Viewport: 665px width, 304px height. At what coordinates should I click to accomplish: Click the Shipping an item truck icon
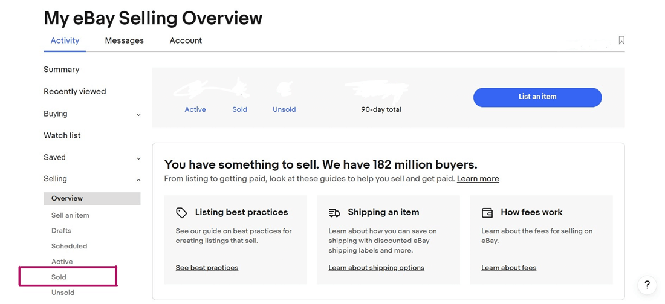[x=334, y=212]
